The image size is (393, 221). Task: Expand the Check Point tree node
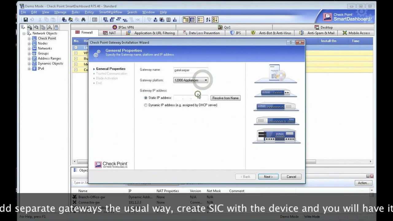29,38
